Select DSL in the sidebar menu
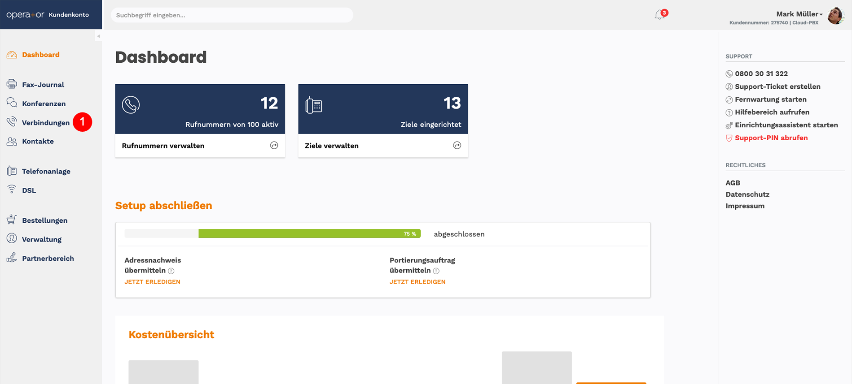The image size is (852, 384). [x=29, y=190]
